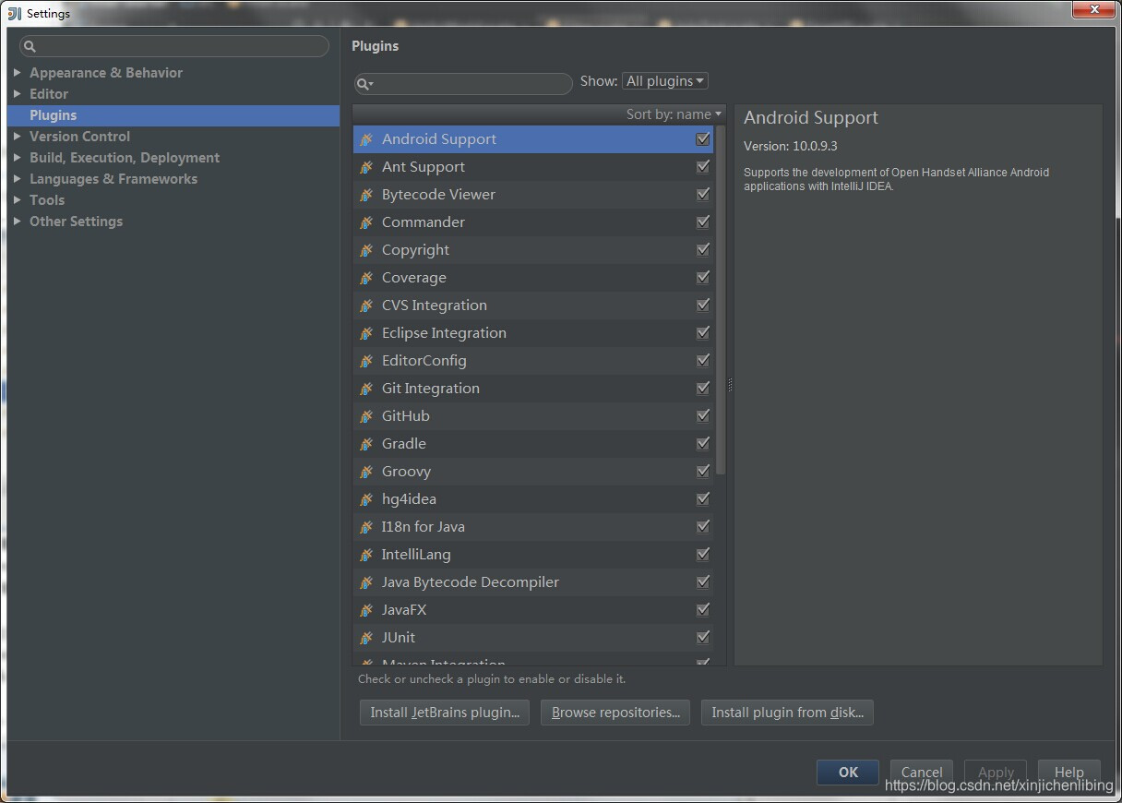1122x803 pixels.
Task: Disable the Android Support plugin checkbox
Action: tap(703, 139)
